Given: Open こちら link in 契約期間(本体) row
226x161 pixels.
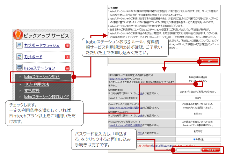Looking at the screenshot, I should coord(140,93).
